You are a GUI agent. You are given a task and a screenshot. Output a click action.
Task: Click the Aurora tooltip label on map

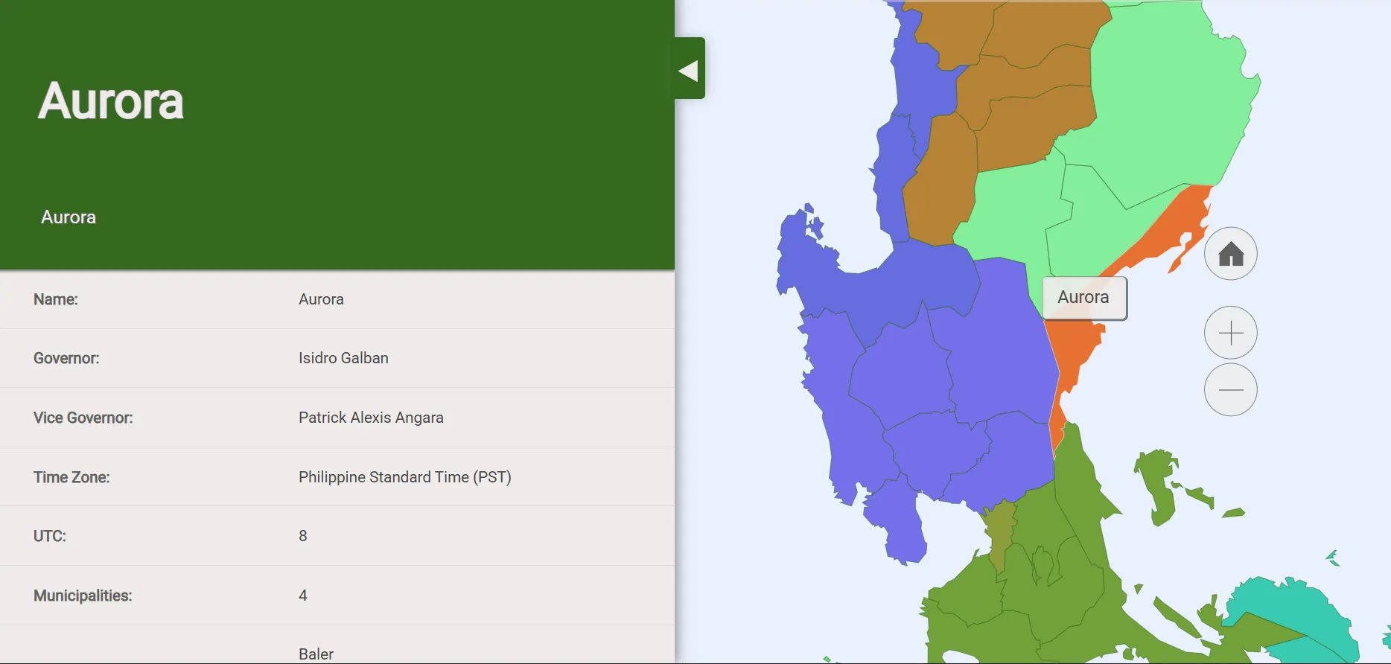1083,298
